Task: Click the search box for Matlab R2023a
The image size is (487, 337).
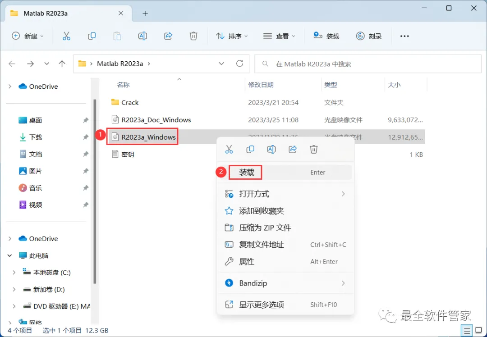Action: pos(368,64)
